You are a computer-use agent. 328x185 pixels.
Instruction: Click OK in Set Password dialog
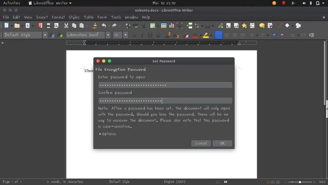[222, 143]
